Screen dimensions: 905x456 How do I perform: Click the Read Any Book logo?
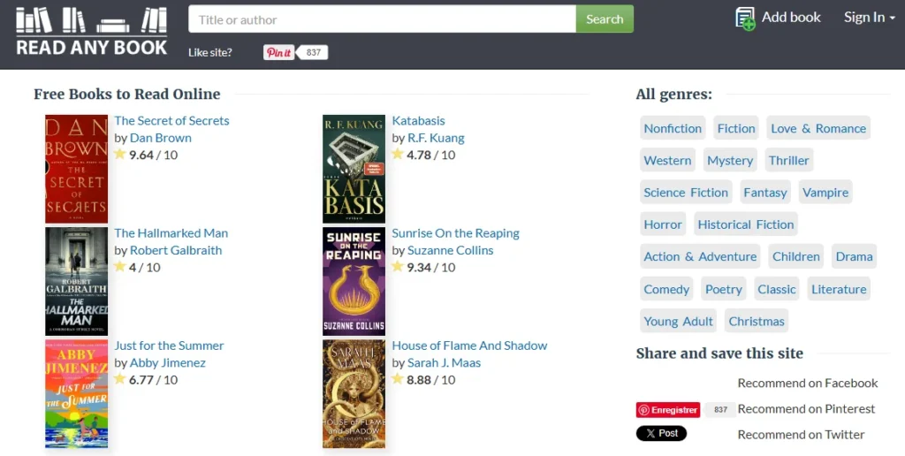[x=92, y=31]
